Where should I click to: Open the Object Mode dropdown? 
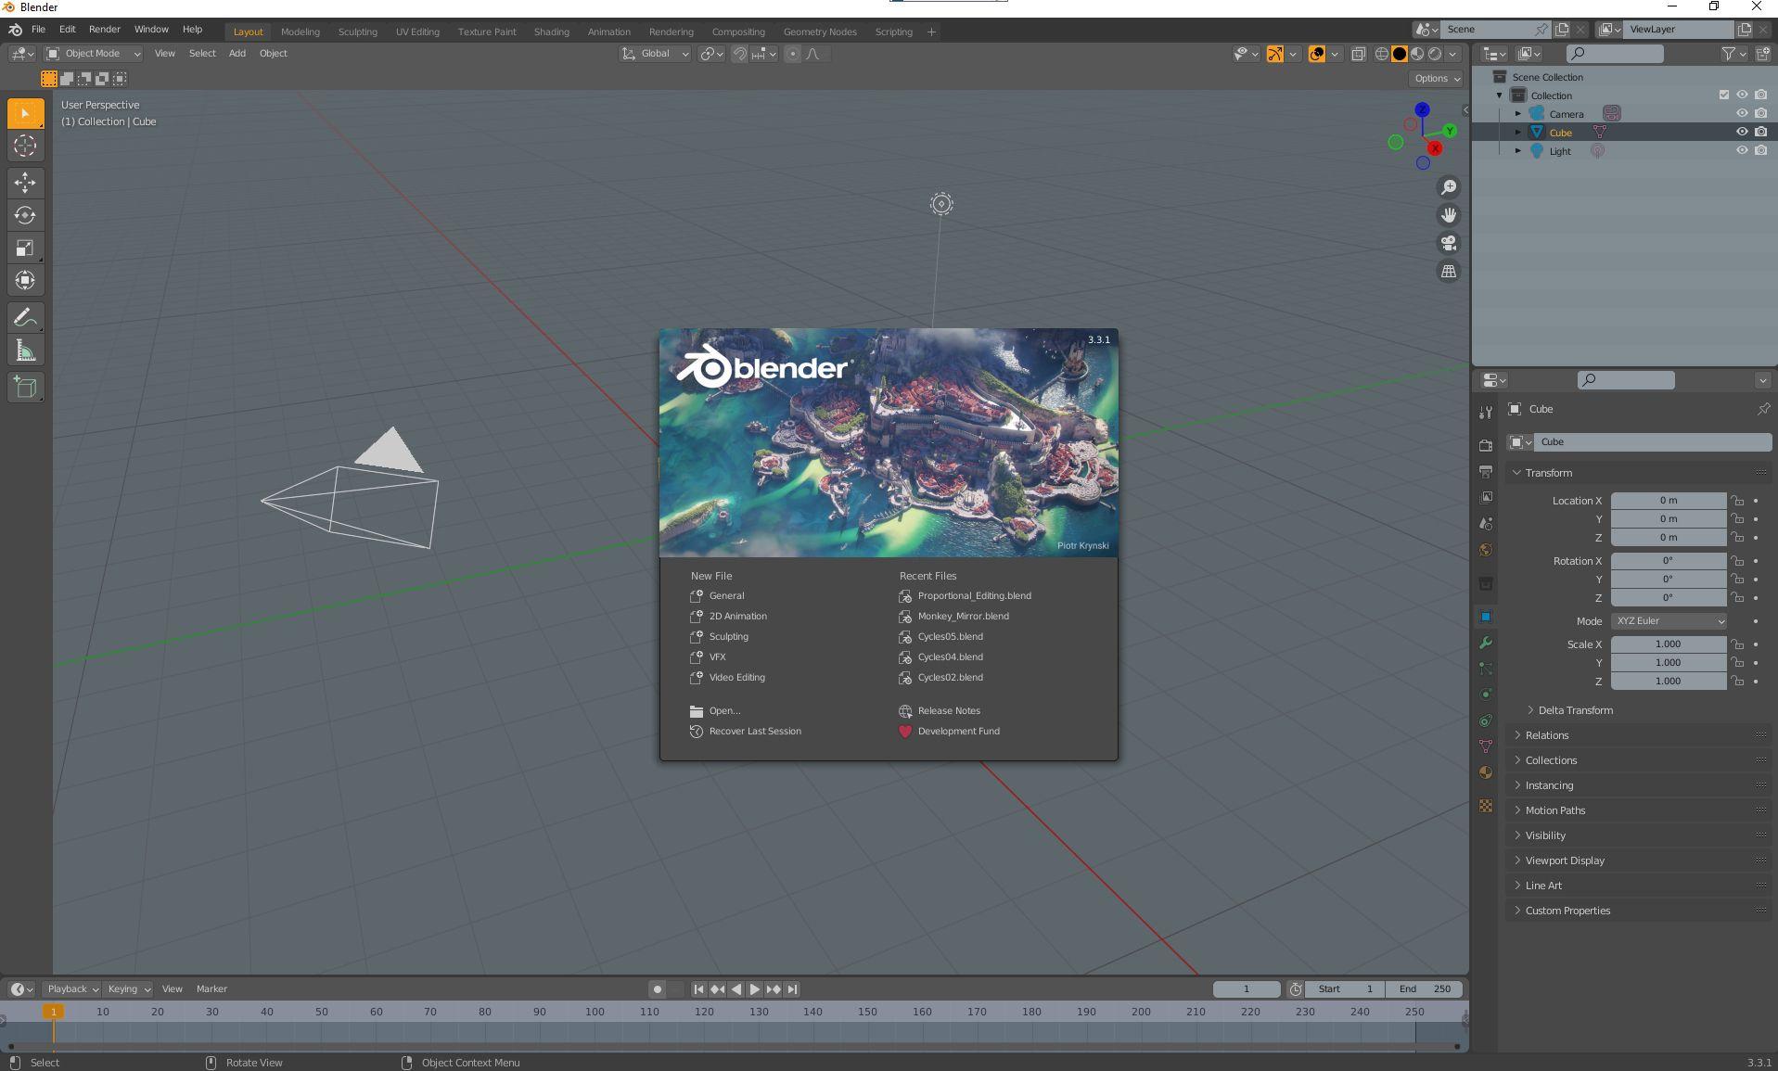click(x=94, y=54)
